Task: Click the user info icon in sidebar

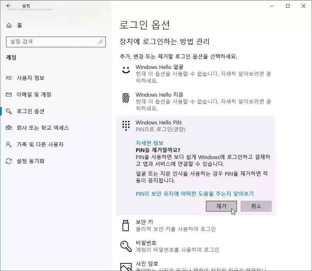Action: (x=9, y=78)
